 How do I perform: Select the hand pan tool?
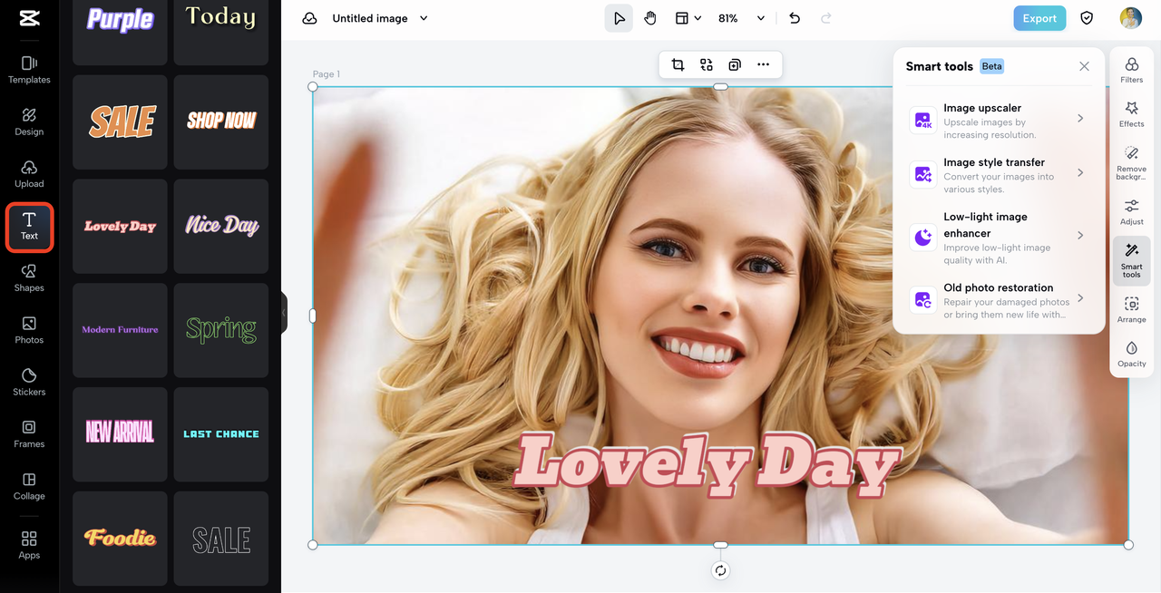[650, 18]
